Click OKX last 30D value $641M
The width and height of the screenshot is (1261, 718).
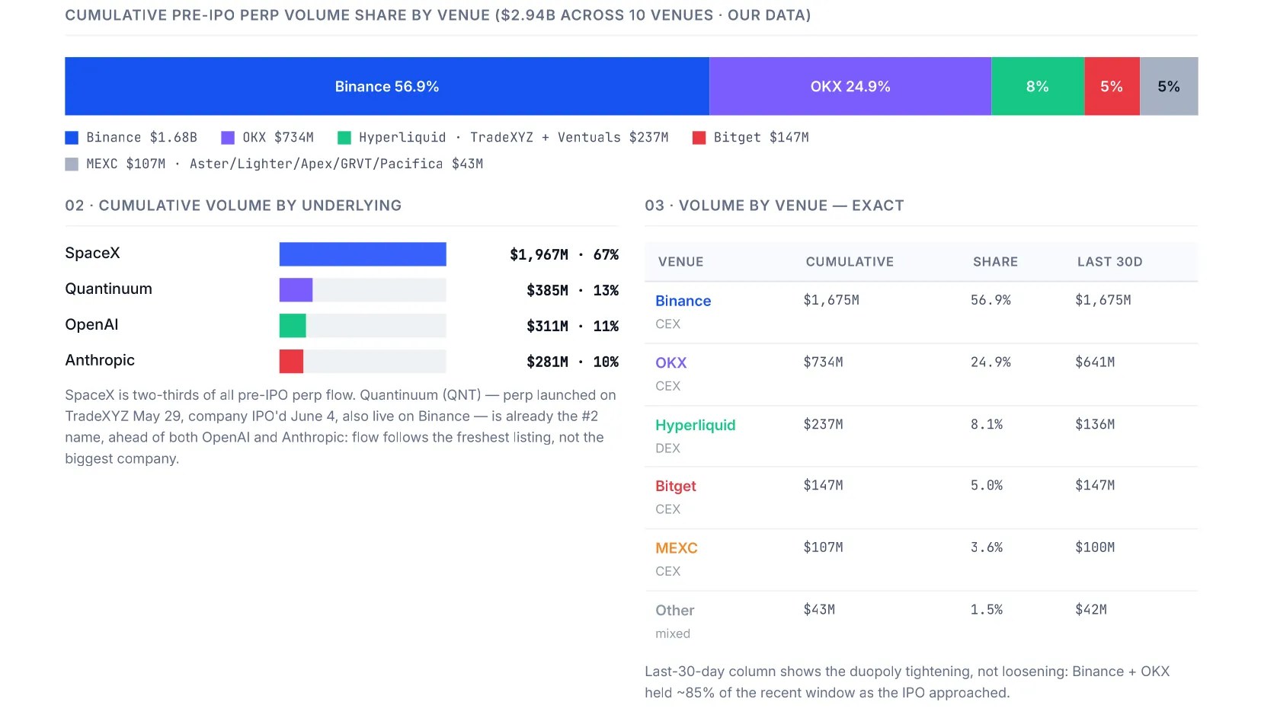tap(1095, 362)
